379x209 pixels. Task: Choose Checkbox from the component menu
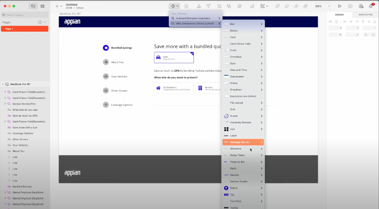point(236,57)
